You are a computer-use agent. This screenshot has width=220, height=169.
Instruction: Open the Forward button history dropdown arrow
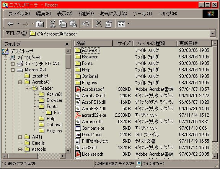tap(33, 24)
